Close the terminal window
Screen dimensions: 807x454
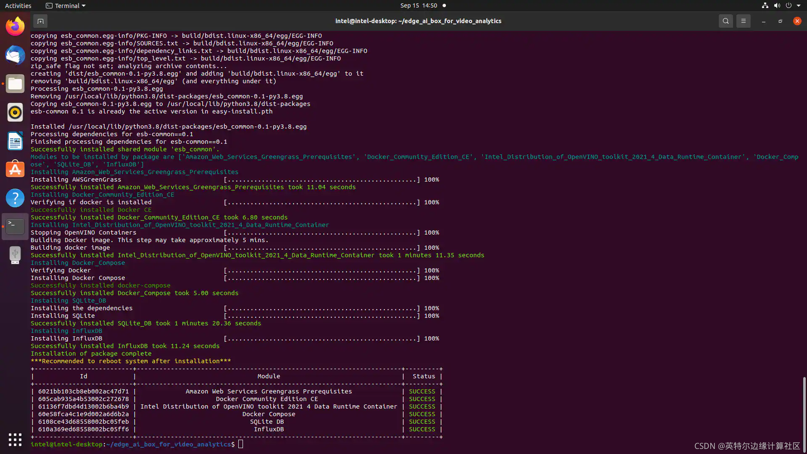[797, 21]
